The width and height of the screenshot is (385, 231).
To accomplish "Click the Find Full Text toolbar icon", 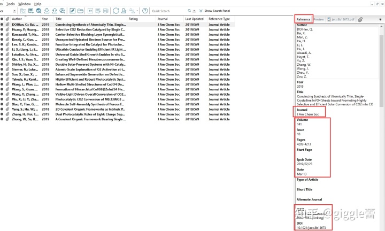I will (63, 11).
